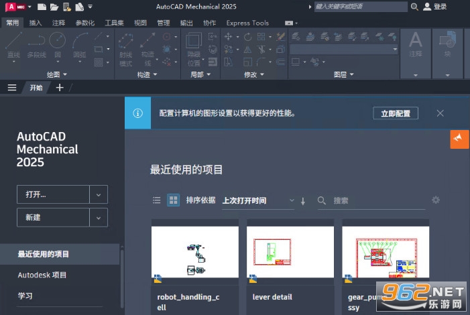This screenshot has height=315, width=470.
Task: Select the 构造线 construction line tool
Action: [148, 50]
